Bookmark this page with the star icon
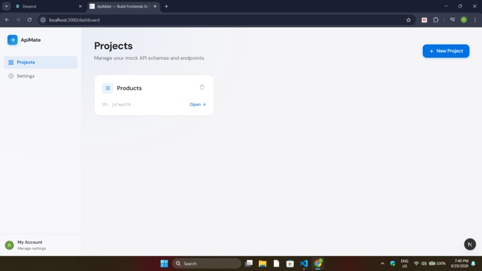The height and width of the screenshot is (271, 482). tap(408, 20)
